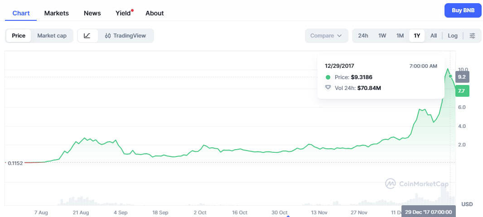
Task: Switch to TradingView candlestick view
Action: [126, 36]
